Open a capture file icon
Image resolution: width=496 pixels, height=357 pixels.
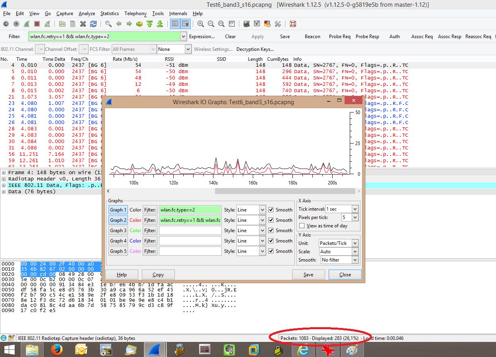62,24
